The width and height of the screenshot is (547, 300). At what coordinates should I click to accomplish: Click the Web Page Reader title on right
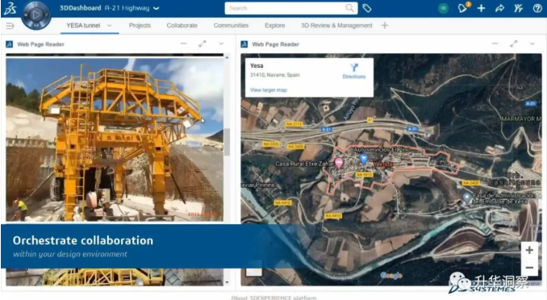pyautogui.click(x=275, y=44)
